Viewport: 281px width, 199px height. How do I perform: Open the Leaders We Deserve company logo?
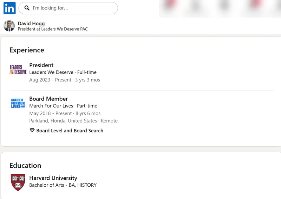coord(18,70)
